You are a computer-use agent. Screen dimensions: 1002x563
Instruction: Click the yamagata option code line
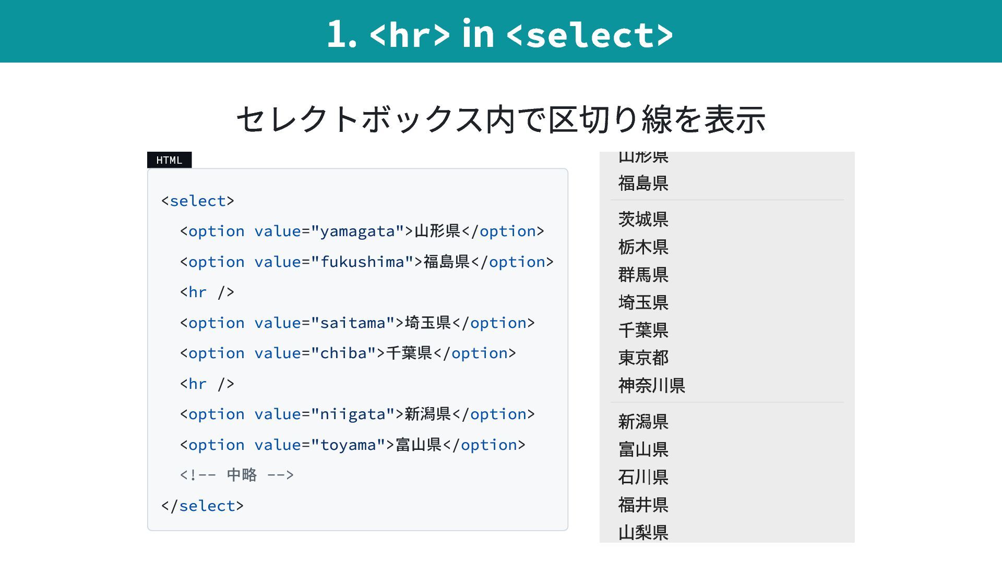362,231
